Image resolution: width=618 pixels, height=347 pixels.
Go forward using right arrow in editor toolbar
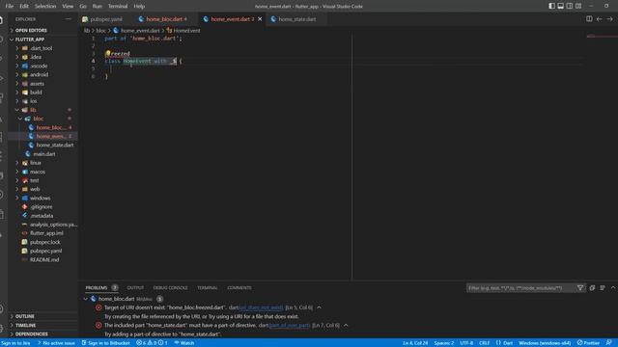pyautogui.click(x=609, y=19)
